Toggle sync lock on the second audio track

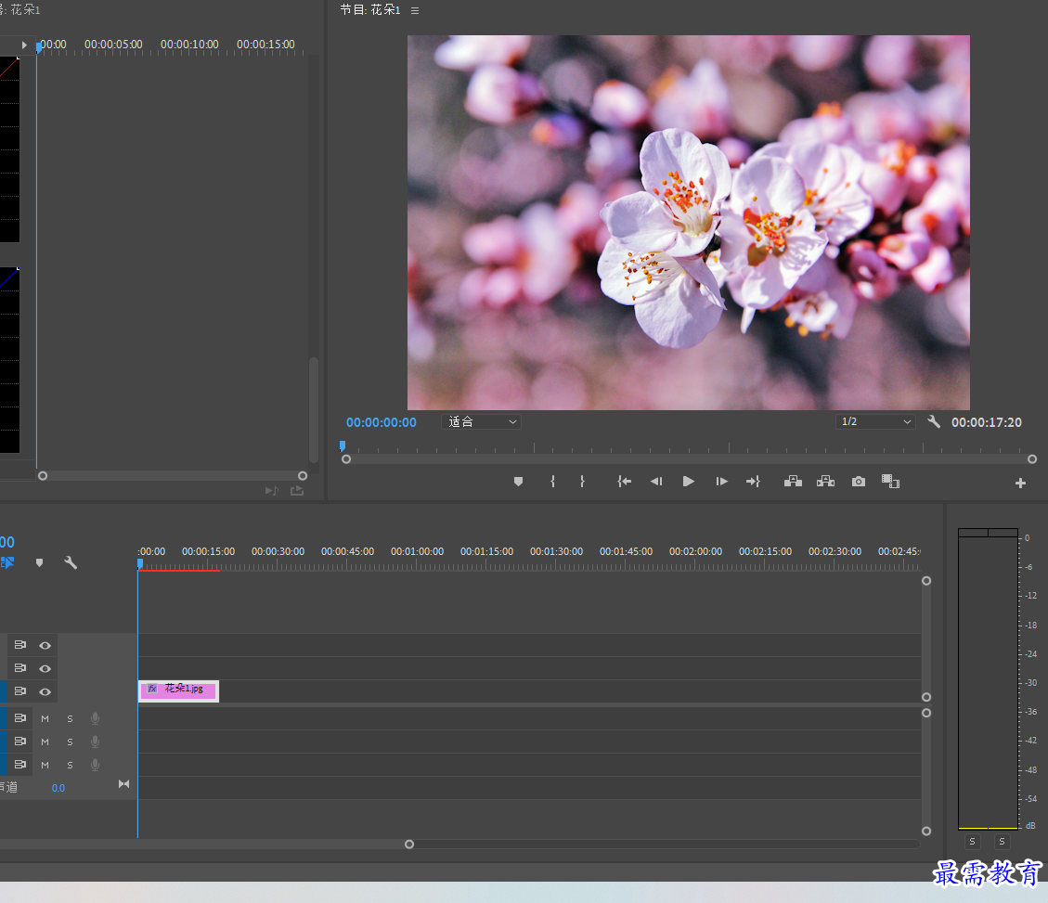point(20,742)
